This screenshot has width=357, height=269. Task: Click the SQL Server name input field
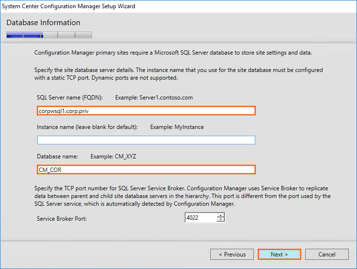tap(146, 111)
